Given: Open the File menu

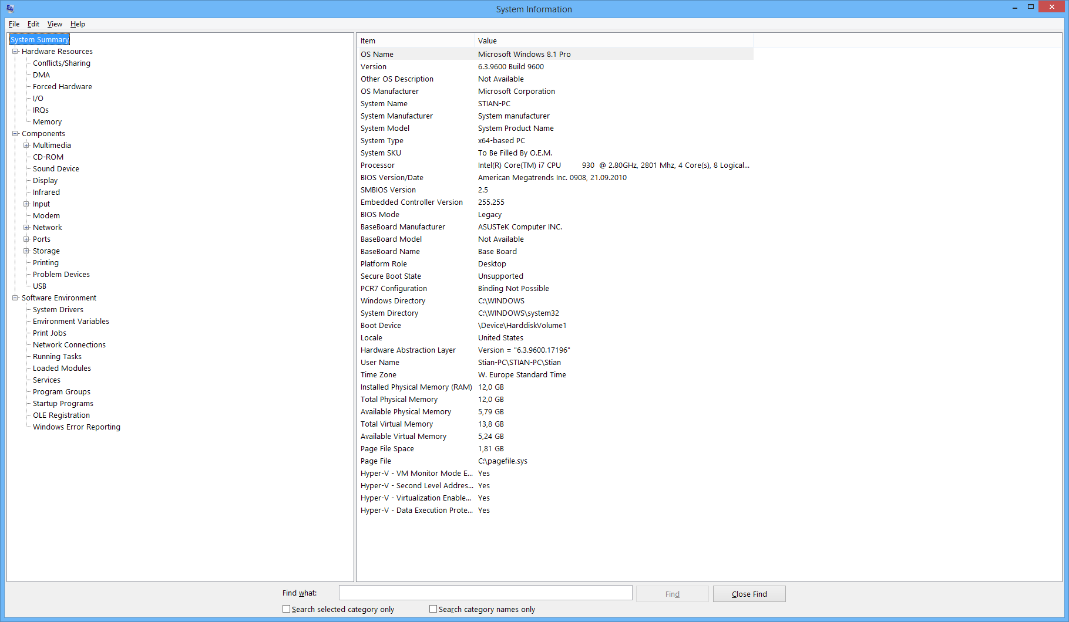Looking at the screenshot, I should point(14,24).
